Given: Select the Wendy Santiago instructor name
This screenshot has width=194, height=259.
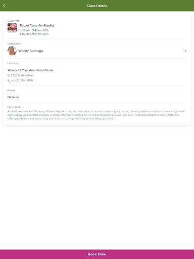Looking at the screenshot, I should (x=31, y=51).
